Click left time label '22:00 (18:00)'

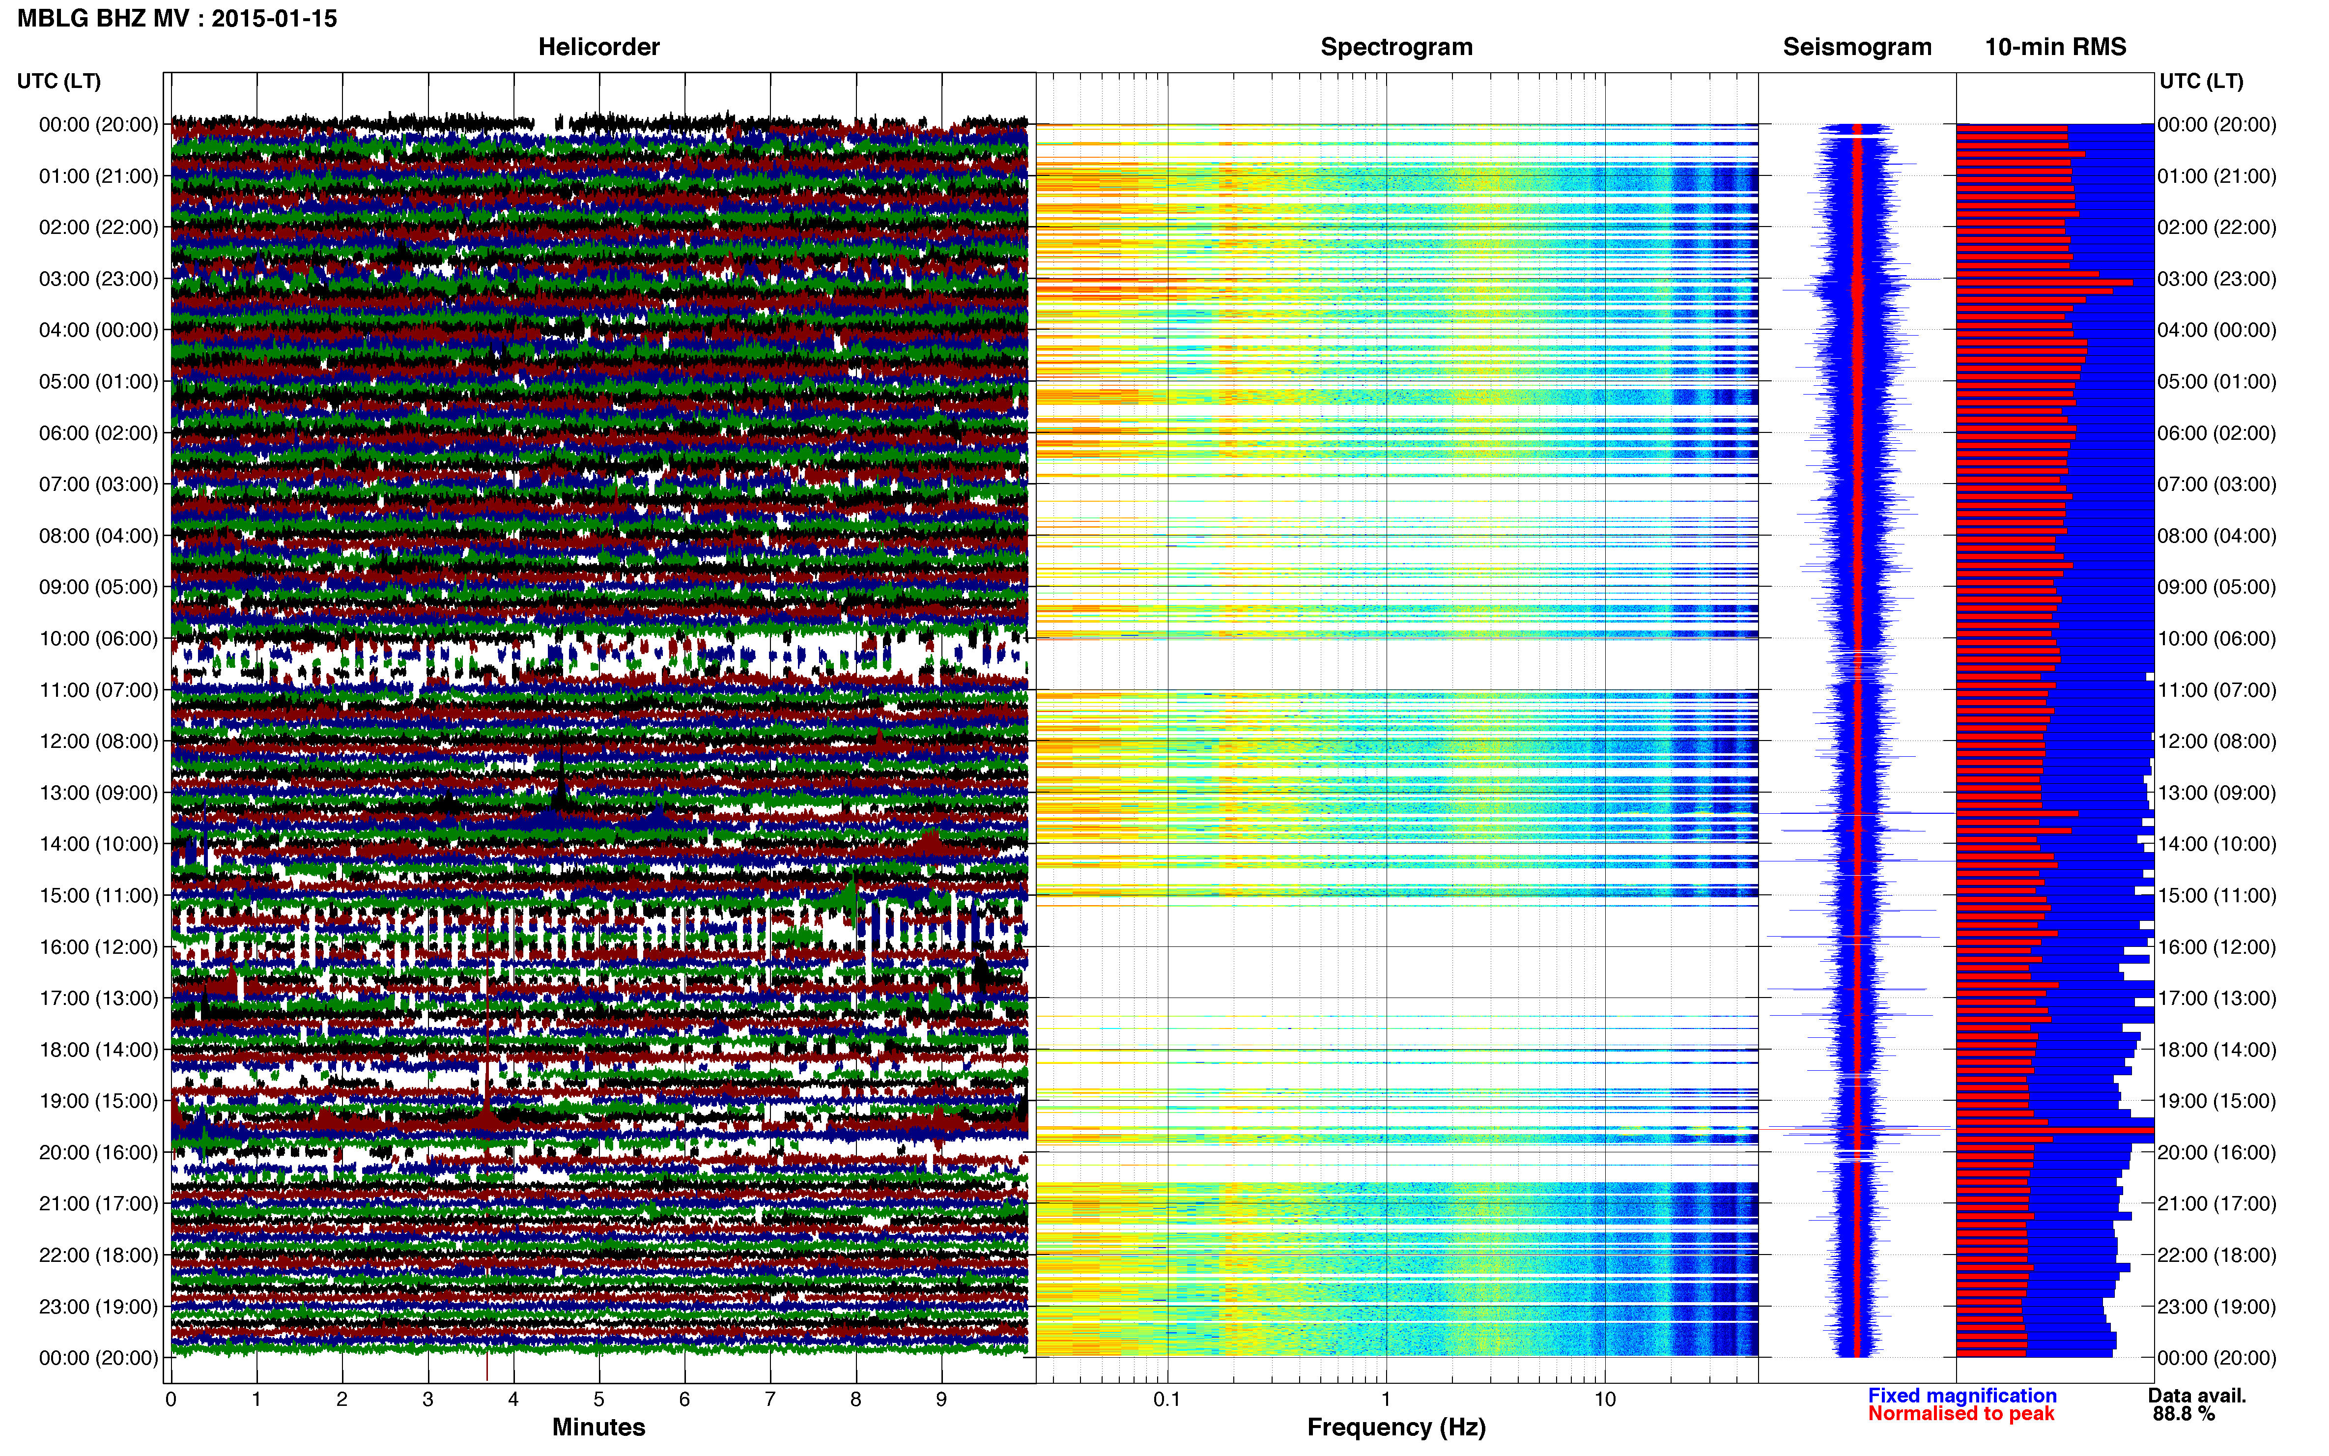click(x=98, y=1255)
